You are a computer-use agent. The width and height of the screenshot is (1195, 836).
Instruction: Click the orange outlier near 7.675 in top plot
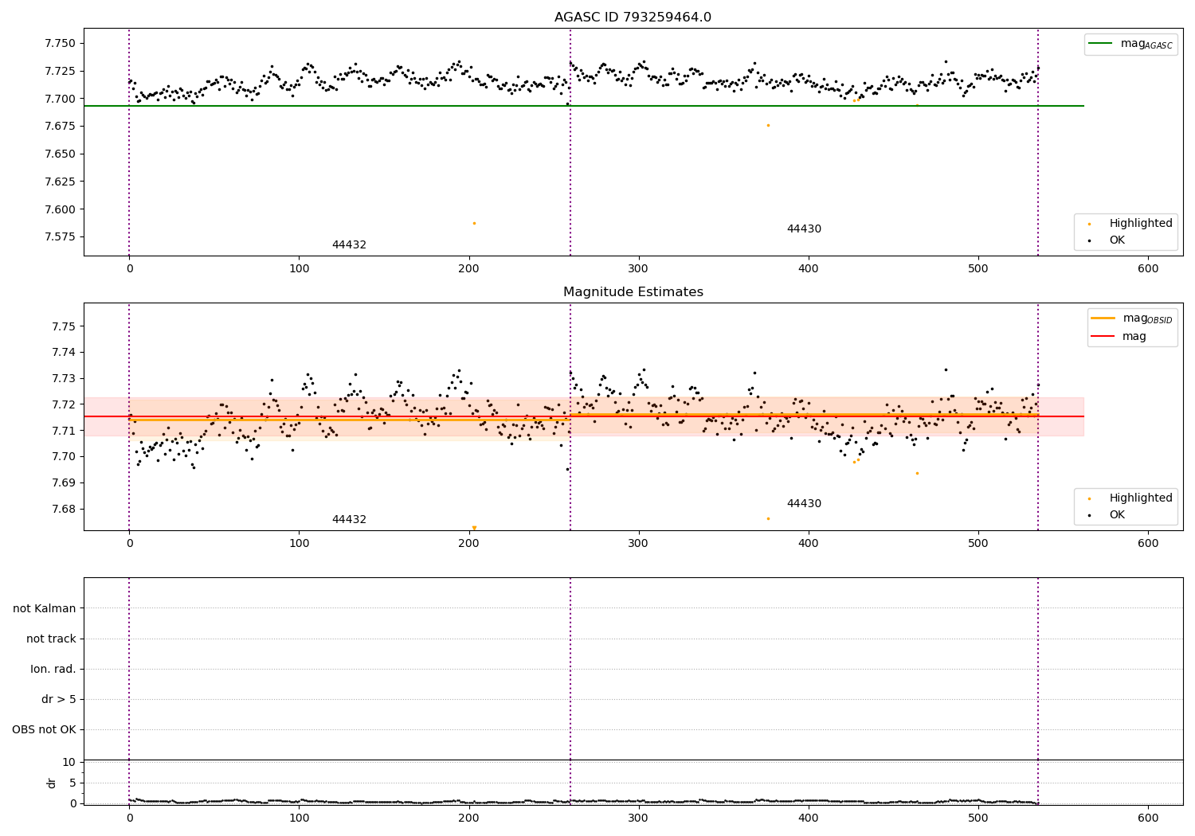pos(768,125)
